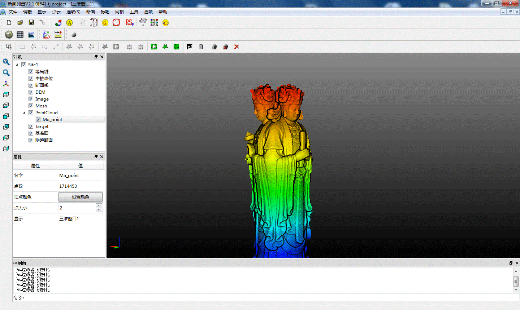This screenshot has height=310, width=520.
Task: Click the trash can icon in selection toolbar
Action: [201, 47]
